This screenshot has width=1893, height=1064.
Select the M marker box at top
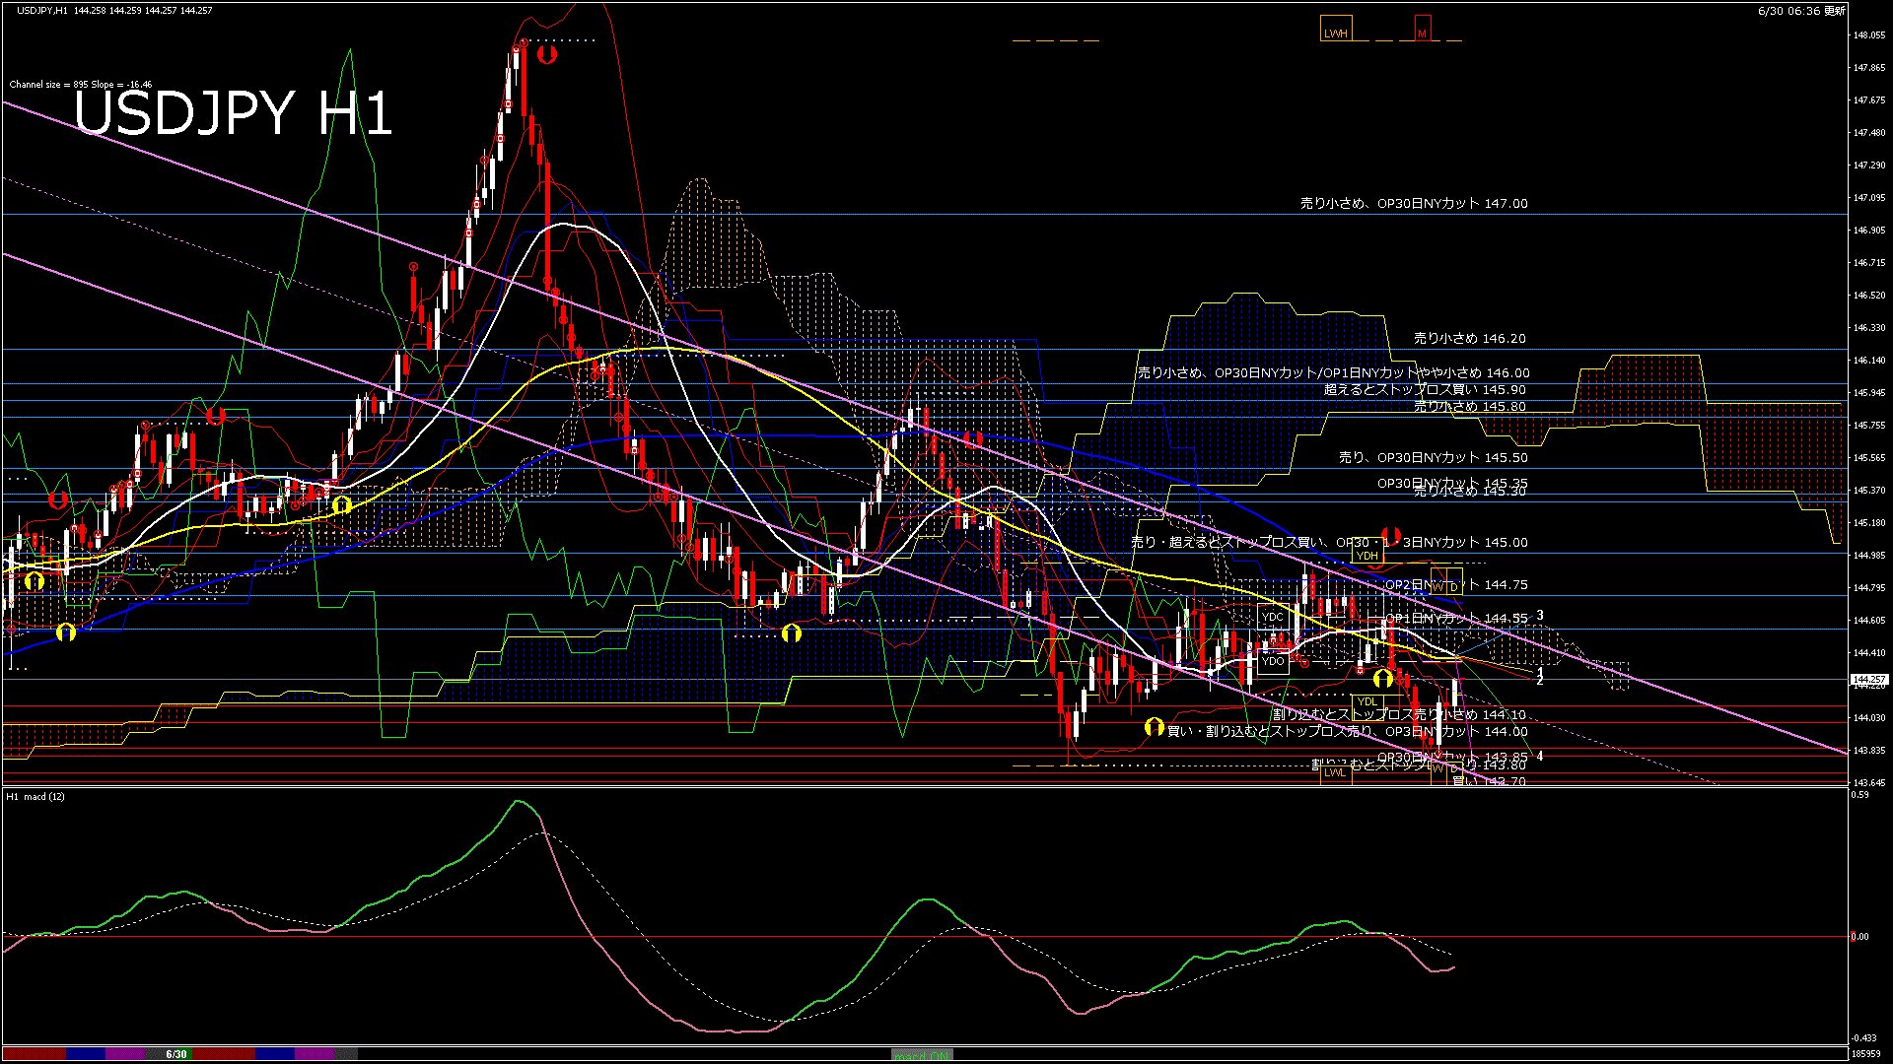pos(1422,30)
